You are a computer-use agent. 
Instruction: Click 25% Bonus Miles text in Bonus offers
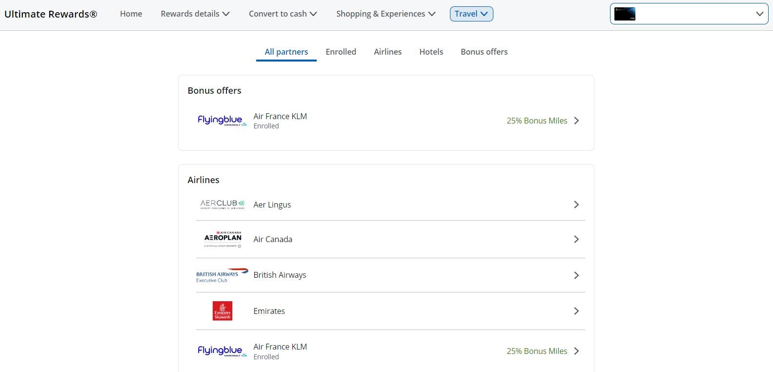537,121
